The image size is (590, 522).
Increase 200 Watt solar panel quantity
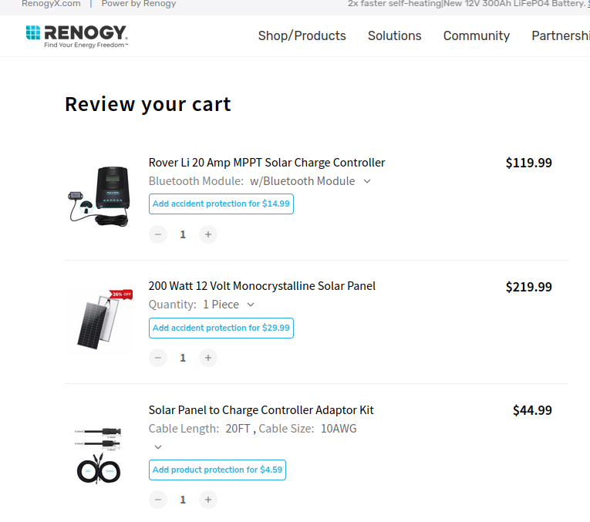tap(207, 358)
